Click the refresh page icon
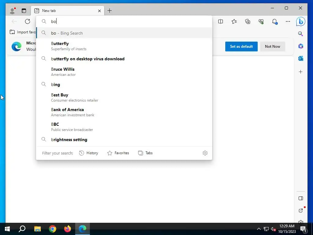Viewport: 313px width, 235px height. click(28, 21)
